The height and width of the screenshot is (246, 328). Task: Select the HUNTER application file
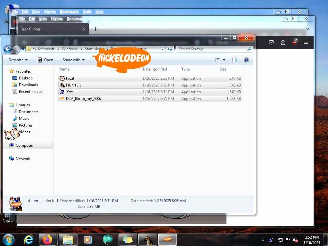(x=150, y=85)
